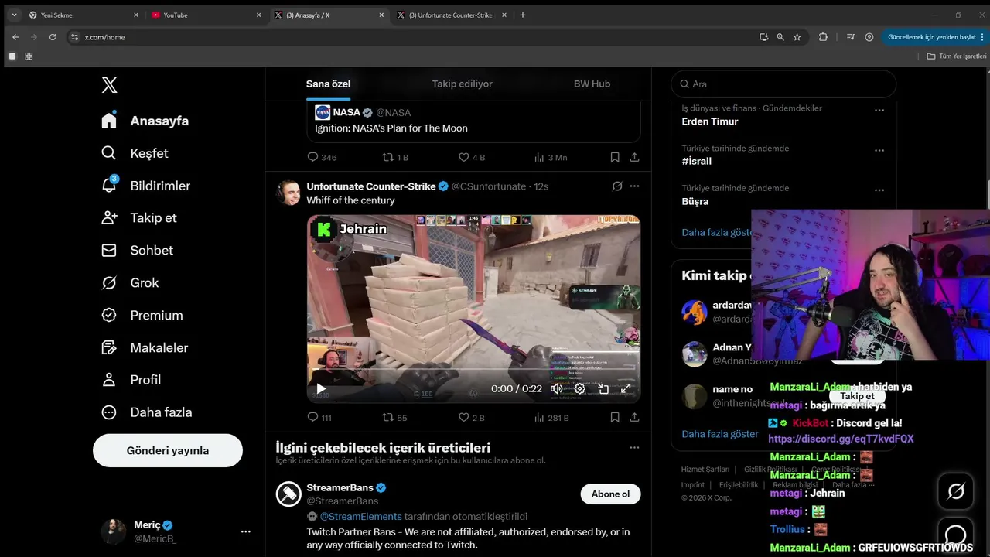990x557 pixels.
Task: Open Profil page
Action: [x=131, y=380]
